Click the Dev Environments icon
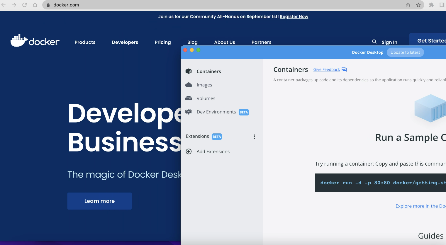The image size is (446, 245). click(189, 112)
